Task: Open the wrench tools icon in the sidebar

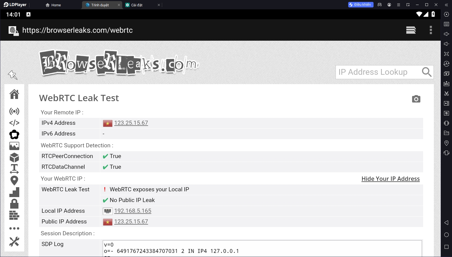Action: 14,242
